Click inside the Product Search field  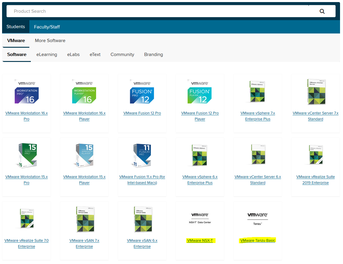[119, 11]
